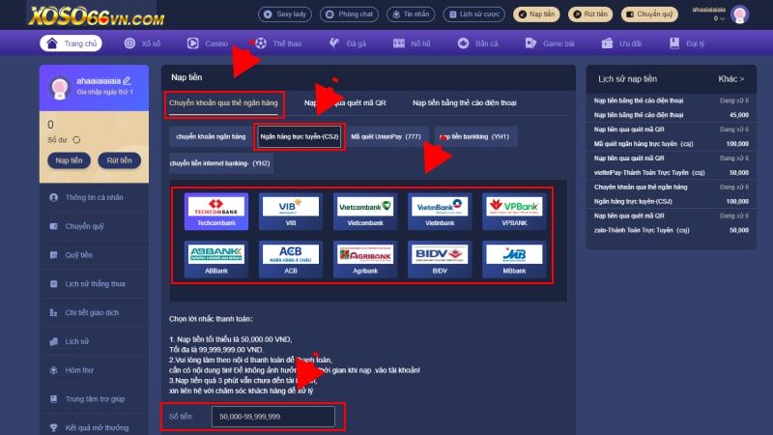Click Nạp tiền button in profile card
The image size is (773, 435).
pos(69,160)
